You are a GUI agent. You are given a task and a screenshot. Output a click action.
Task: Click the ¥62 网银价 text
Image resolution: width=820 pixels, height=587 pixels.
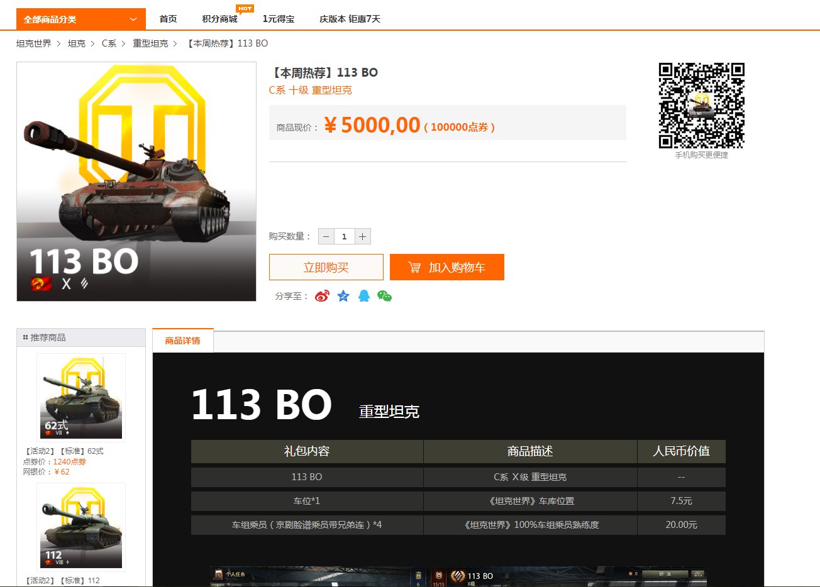(62, 471)
